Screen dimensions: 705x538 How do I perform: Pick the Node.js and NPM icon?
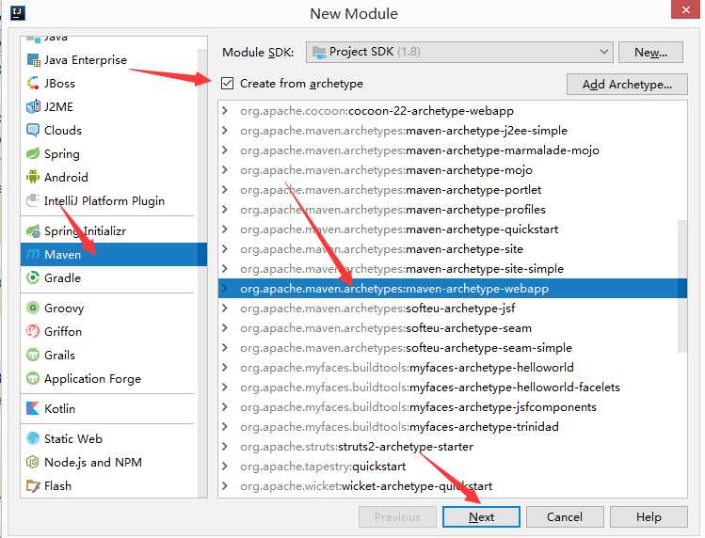click(x=33, y=462)
